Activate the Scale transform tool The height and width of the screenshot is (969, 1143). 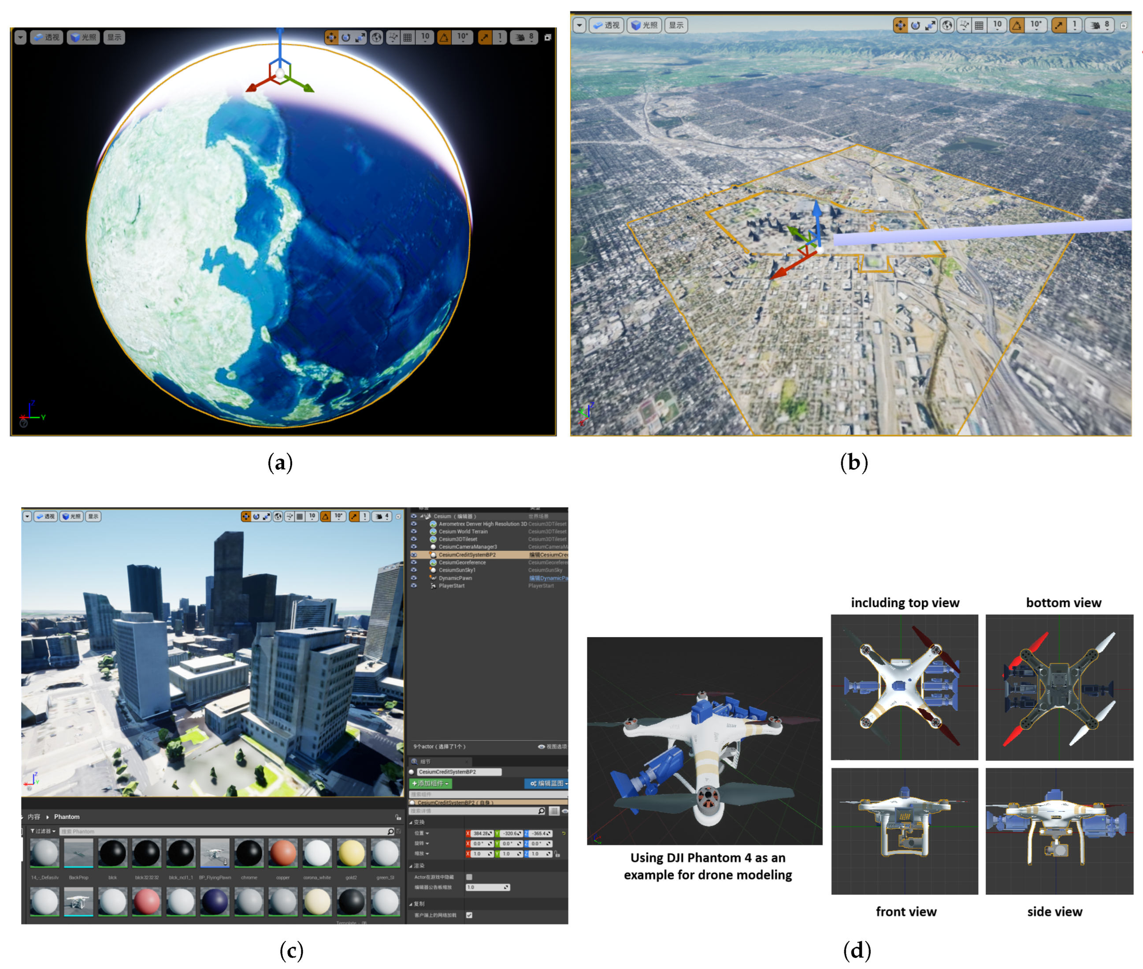[x=361, y=37]
